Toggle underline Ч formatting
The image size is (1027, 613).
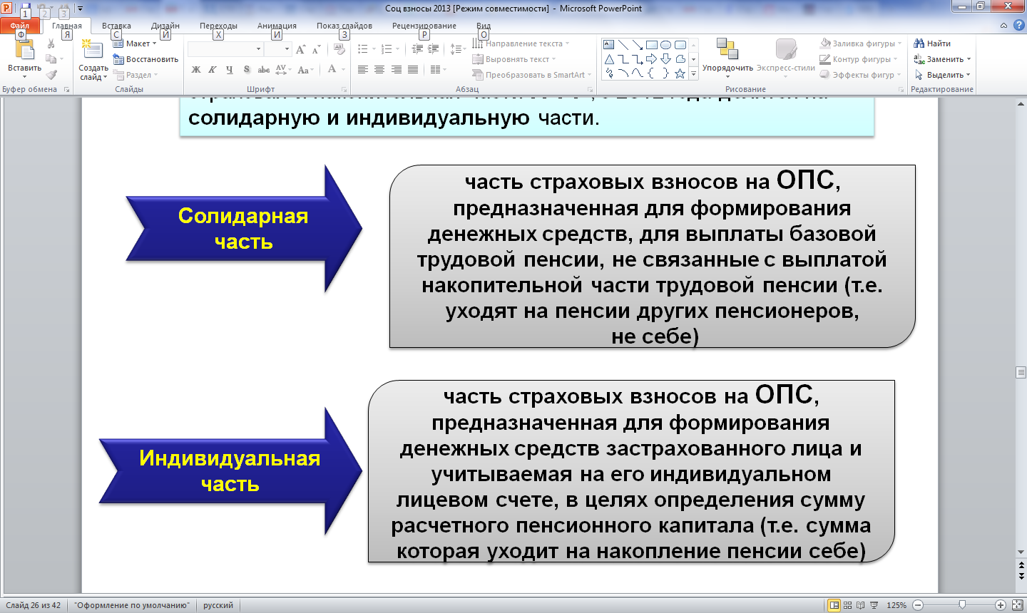[x=229, y=69]
